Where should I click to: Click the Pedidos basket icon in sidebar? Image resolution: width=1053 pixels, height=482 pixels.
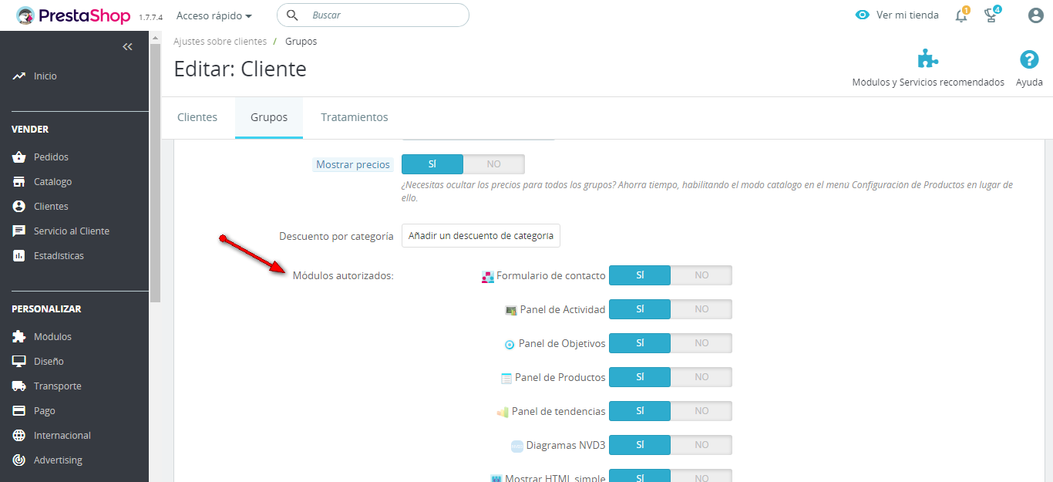pyautogui.click(x=19, y=157)
